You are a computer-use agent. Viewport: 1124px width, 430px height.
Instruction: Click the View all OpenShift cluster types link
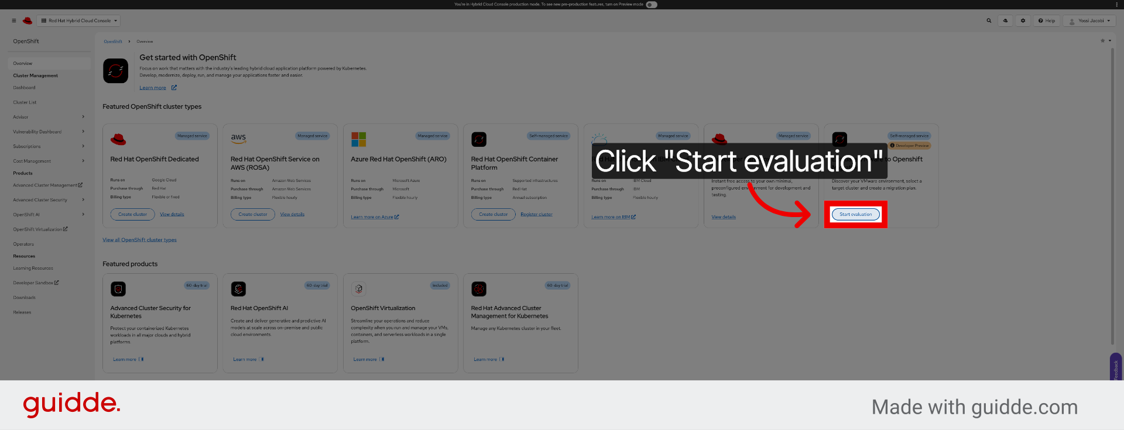click(x=139, y=240)
